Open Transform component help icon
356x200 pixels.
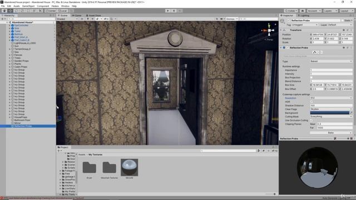[x=344, y=30]
